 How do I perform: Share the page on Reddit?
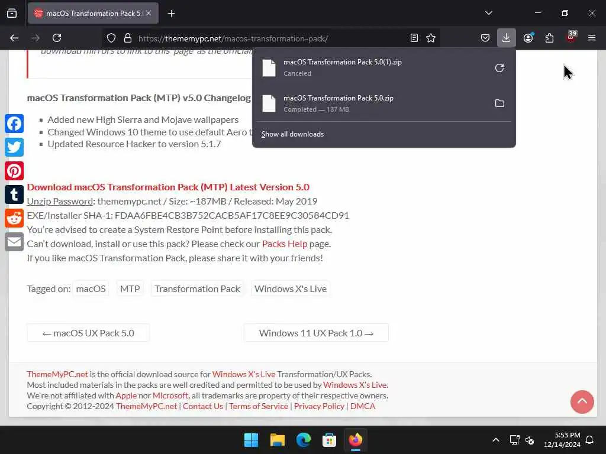pyautogui.click(x=14, y=218)
